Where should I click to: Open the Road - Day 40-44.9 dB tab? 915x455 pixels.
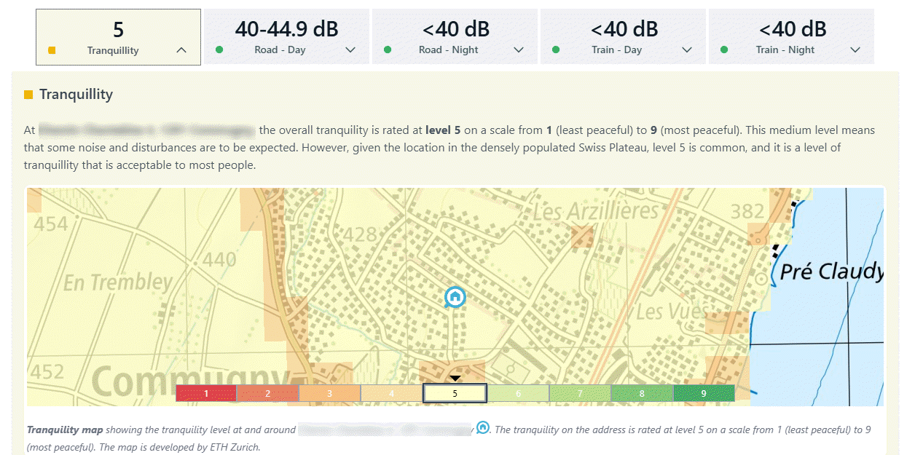coord(286,36)
